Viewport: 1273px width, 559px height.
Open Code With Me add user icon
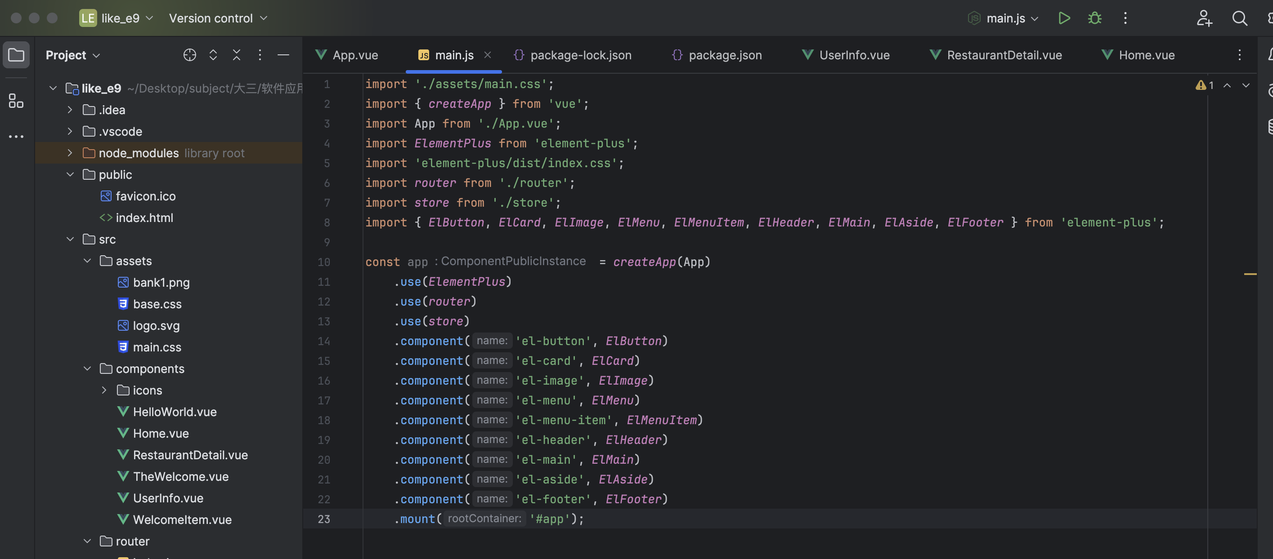(x=1204, y=18)
